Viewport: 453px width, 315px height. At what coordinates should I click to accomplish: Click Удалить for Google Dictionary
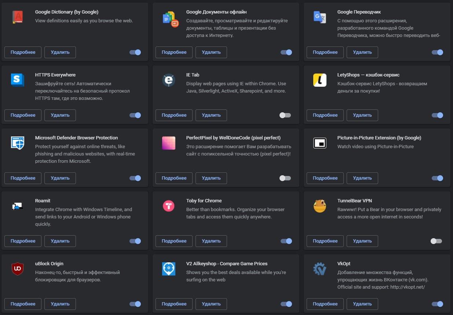[x=60, y=52]
